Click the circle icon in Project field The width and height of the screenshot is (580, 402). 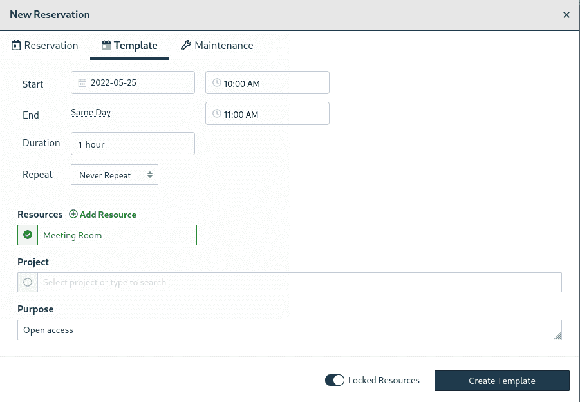(x=27, y=282)
